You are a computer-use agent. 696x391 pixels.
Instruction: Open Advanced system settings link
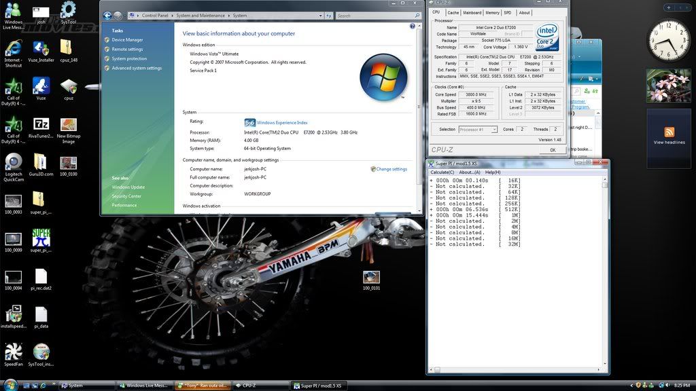pyautogui.click(x=137, y=68)
